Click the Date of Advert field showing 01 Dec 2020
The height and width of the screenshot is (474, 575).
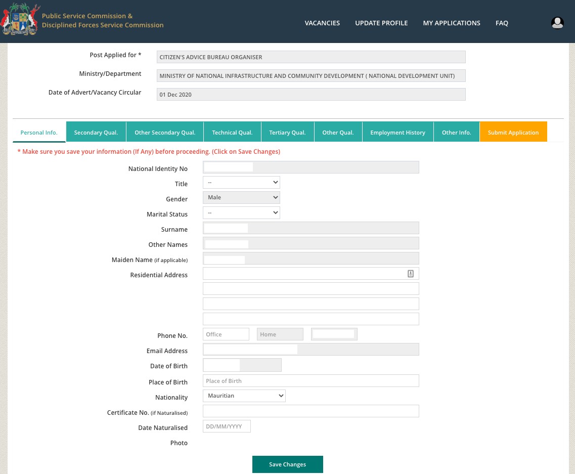(311, 94)
